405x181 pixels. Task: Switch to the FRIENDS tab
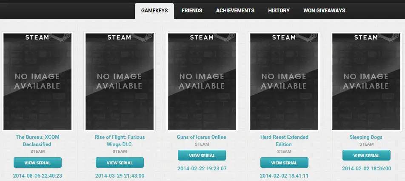pos(191,11)
